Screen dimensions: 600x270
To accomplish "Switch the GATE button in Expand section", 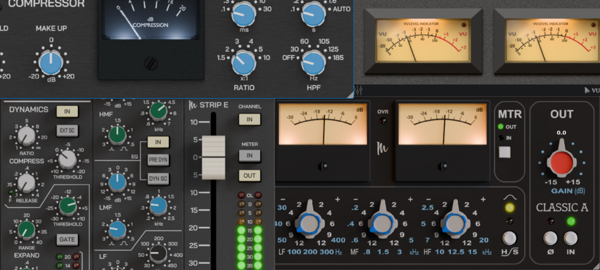I will coord(67,240).
